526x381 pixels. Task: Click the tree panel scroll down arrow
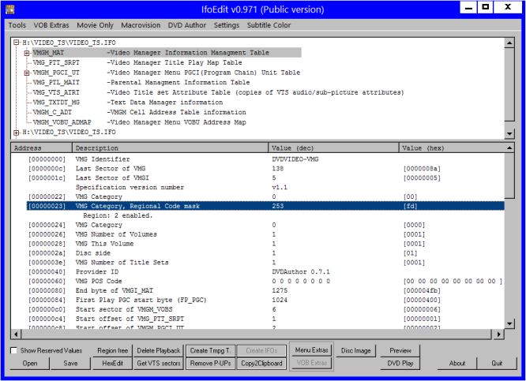[x=509, y=134]
